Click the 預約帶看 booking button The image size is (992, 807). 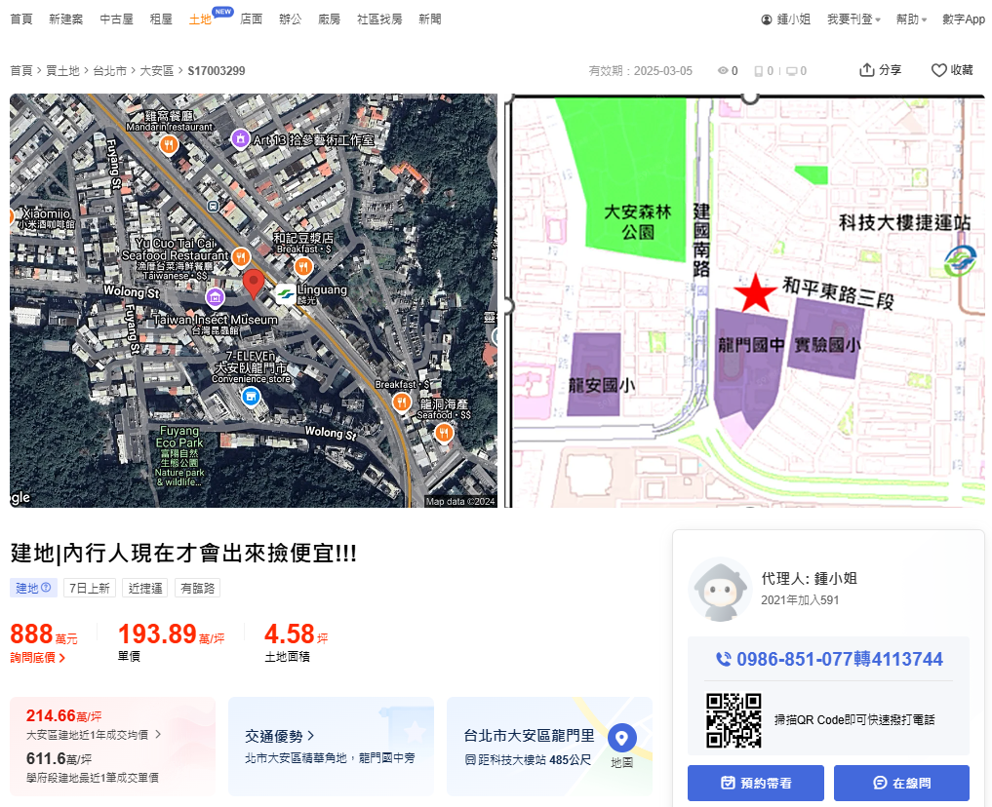755,783
